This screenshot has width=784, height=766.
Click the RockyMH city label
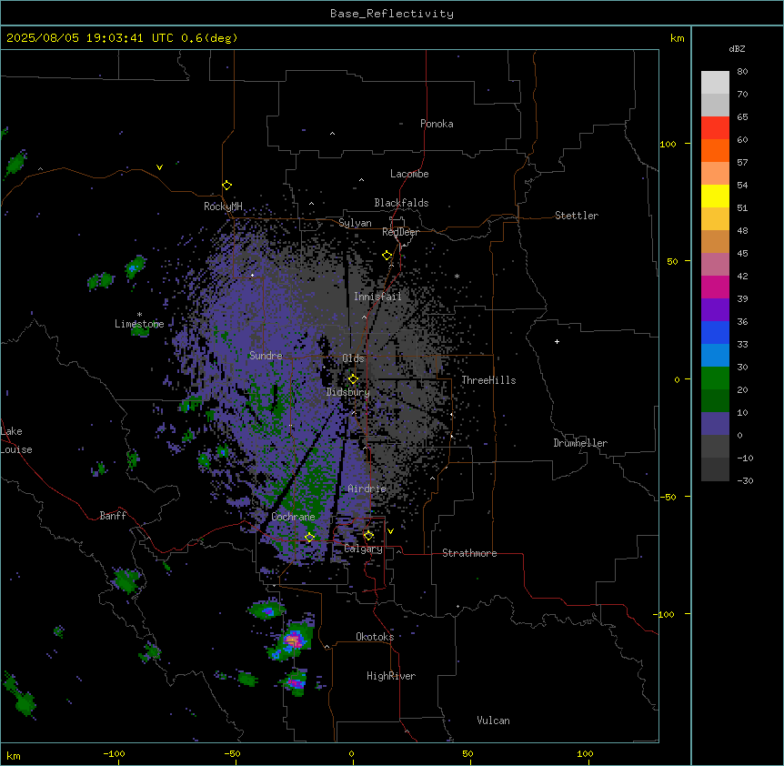[223, 206]
